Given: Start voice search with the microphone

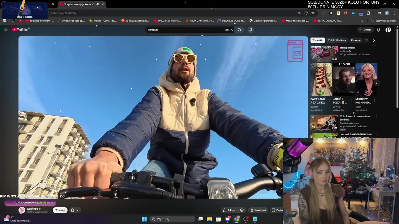Looking at the screenshot, I should click(x=251, y=30).
